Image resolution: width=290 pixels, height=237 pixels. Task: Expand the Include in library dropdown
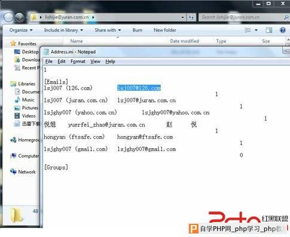point(63,30)
